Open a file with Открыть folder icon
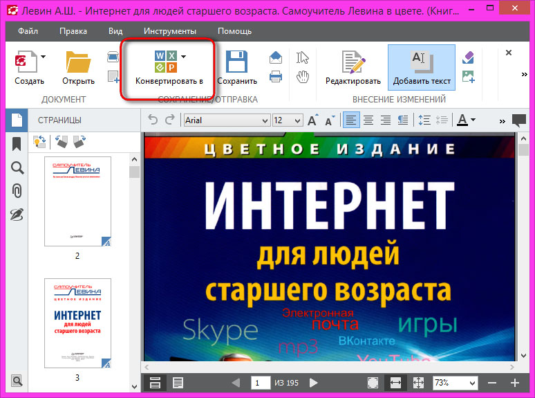535x398 pixels. click(78, 62)
